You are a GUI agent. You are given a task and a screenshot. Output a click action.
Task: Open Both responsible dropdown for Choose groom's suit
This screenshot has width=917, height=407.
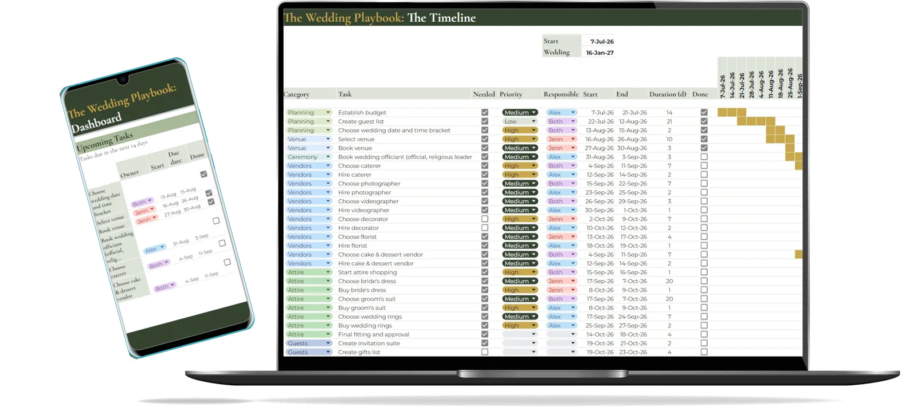click(x=561, y=299)
